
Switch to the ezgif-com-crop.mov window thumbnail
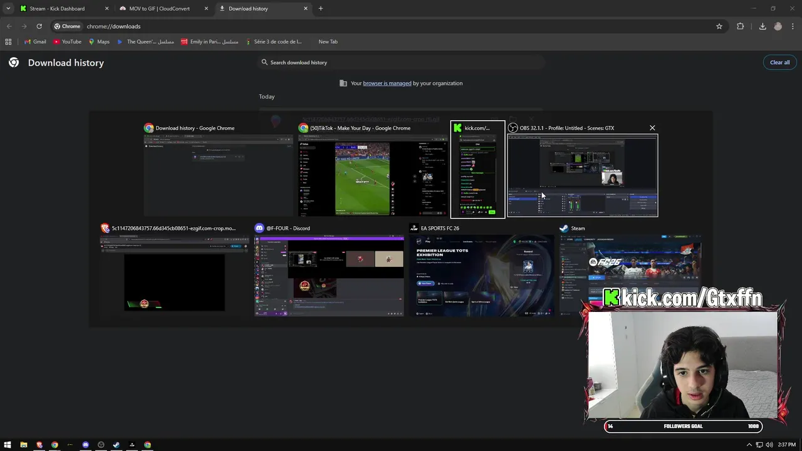[174, 269]
